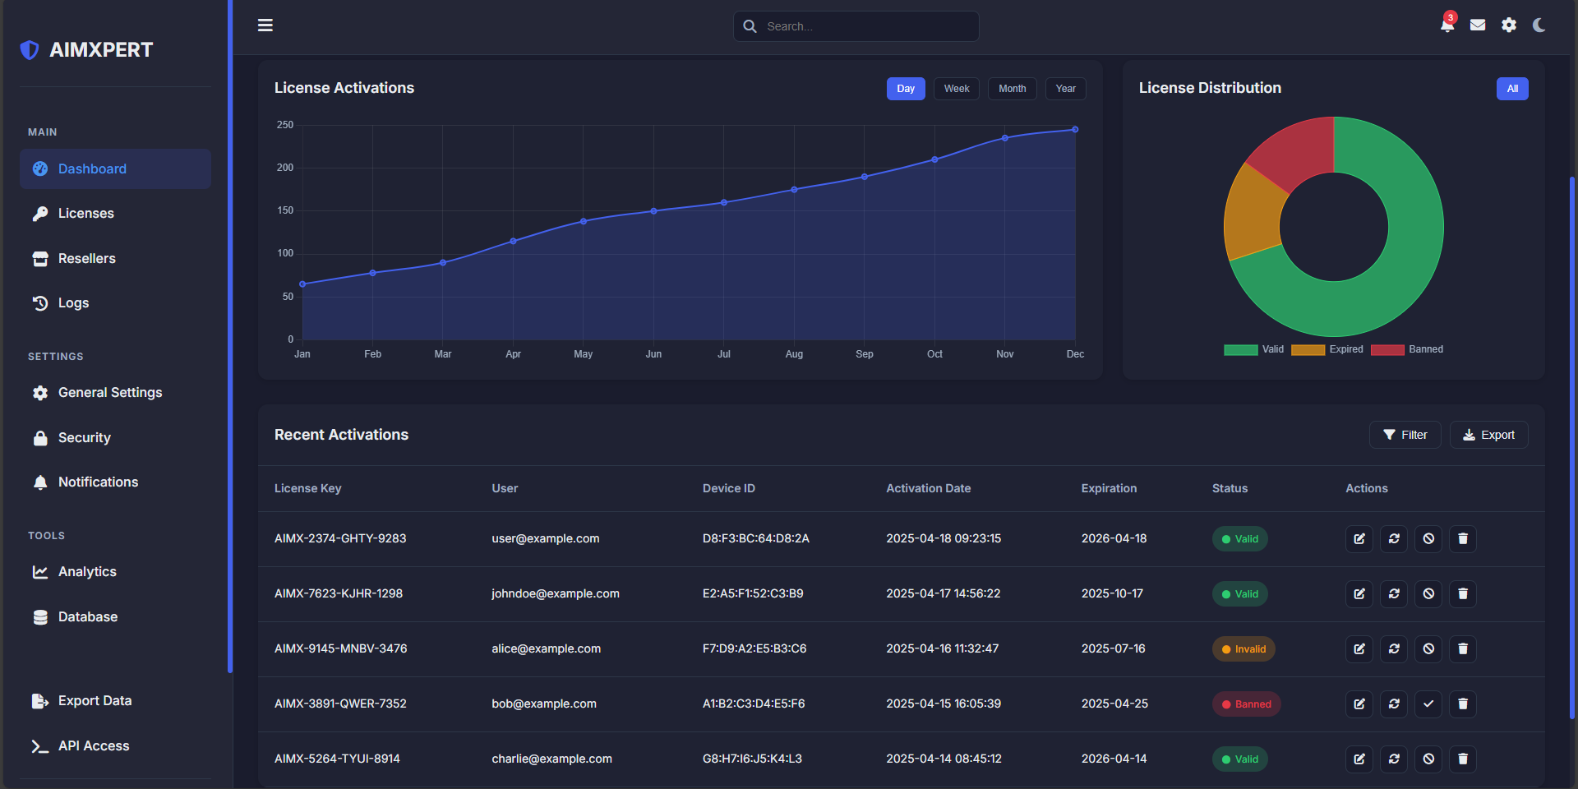Delete bob@example.com's license row
The width and height of the screenshot is (1578, 789).
[1463, 704]
